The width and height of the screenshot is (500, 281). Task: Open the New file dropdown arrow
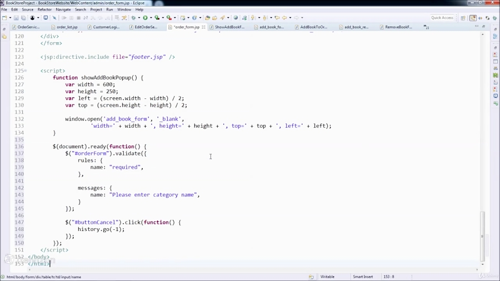(10, 18)
